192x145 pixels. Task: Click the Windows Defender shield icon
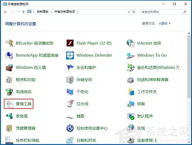pyautogui.click(x=70, y=55)
